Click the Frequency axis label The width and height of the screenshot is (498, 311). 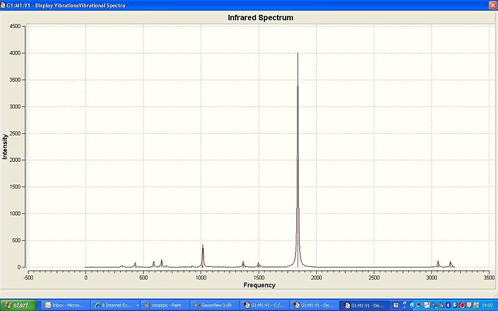[259, 285]
